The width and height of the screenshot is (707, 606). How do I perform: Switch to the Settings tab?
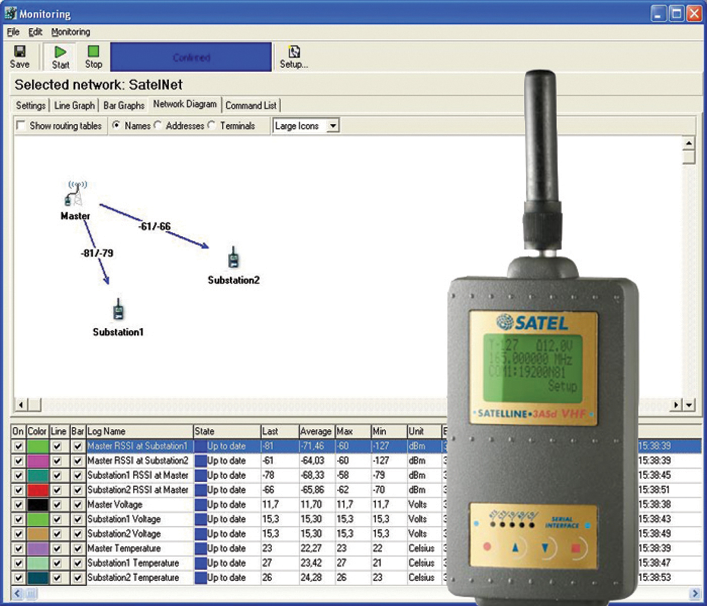pyautogui.click(x=31, y=106)
